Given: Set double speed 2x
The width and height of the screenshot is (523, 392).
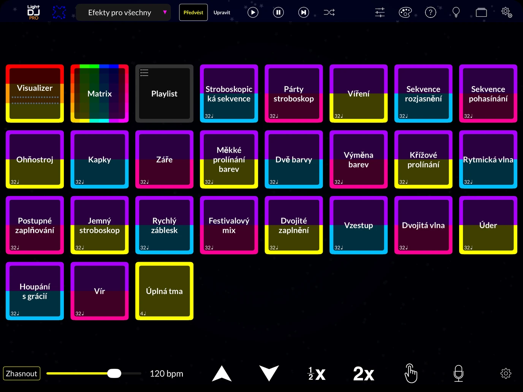Looking at the screenshot, I should coord(364,374).
